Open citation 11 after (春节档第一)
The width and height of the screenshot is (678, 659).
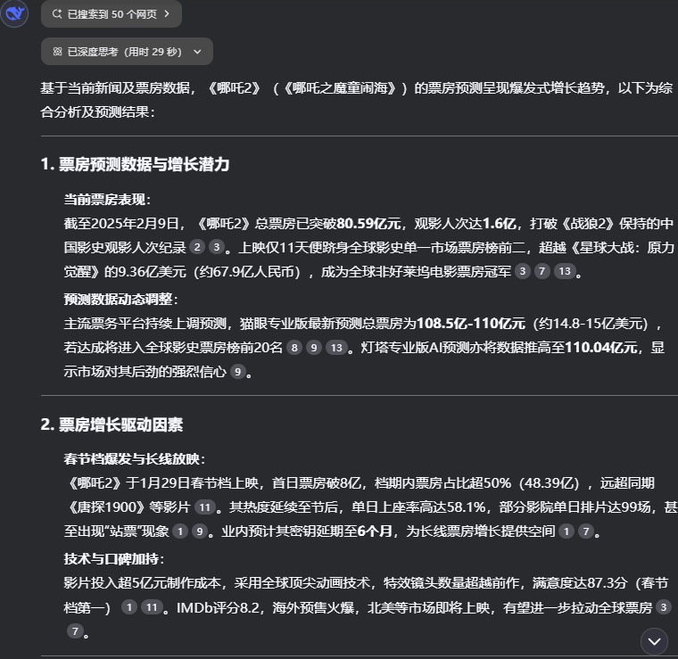[152, 608]
